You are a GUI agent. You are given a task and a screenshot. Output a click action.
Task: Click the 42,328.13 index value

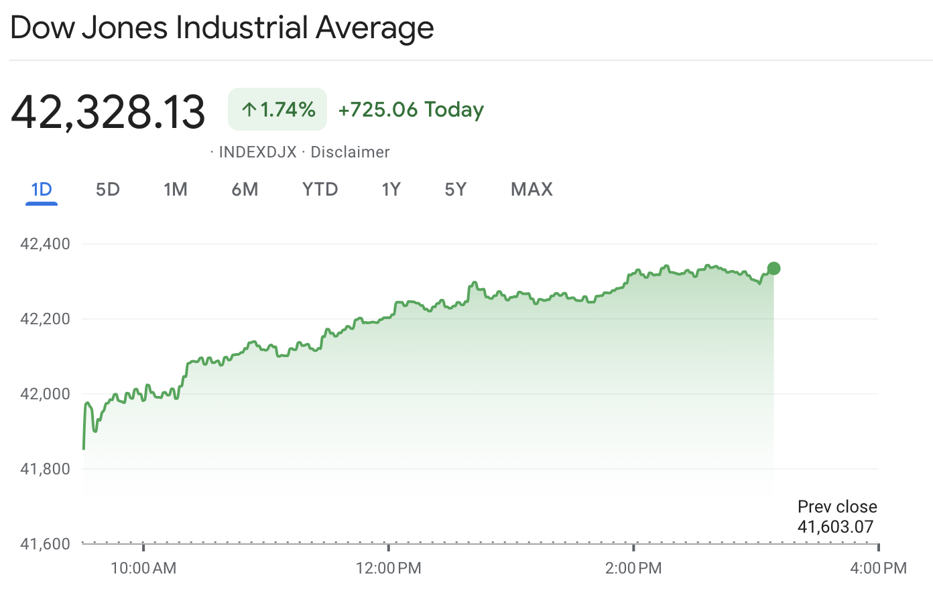[108, 111]
